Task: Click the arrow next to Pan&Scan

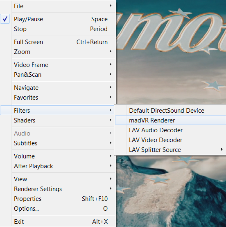Action: 111,74
